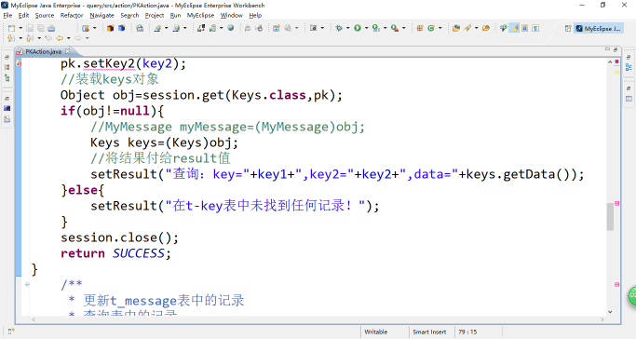Open the Source menu

coord(44,16)
